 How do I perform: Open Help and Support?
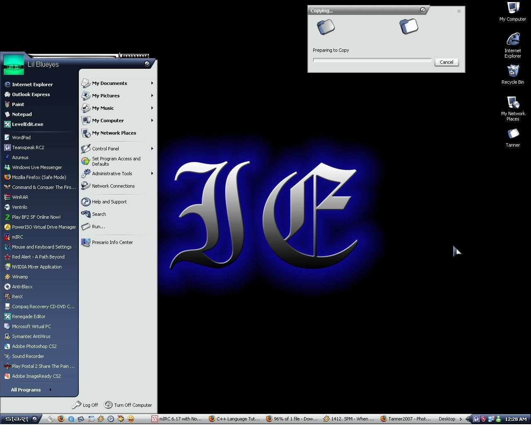104,202
